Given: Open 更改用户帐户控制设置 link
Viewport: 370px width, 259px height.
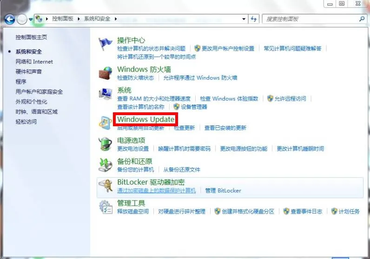Looking at the screenshot, I should (x=228, y=49).
